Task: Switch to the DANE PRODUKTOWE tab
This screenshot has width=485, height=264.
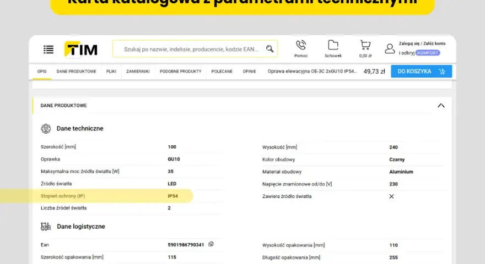Action: tap(77, 71)
